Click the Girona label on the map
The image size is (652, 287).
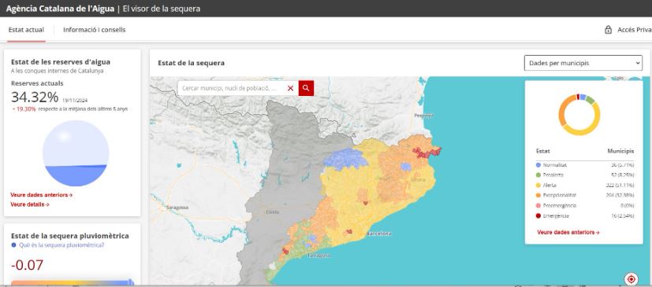click(x=417, y=180)
